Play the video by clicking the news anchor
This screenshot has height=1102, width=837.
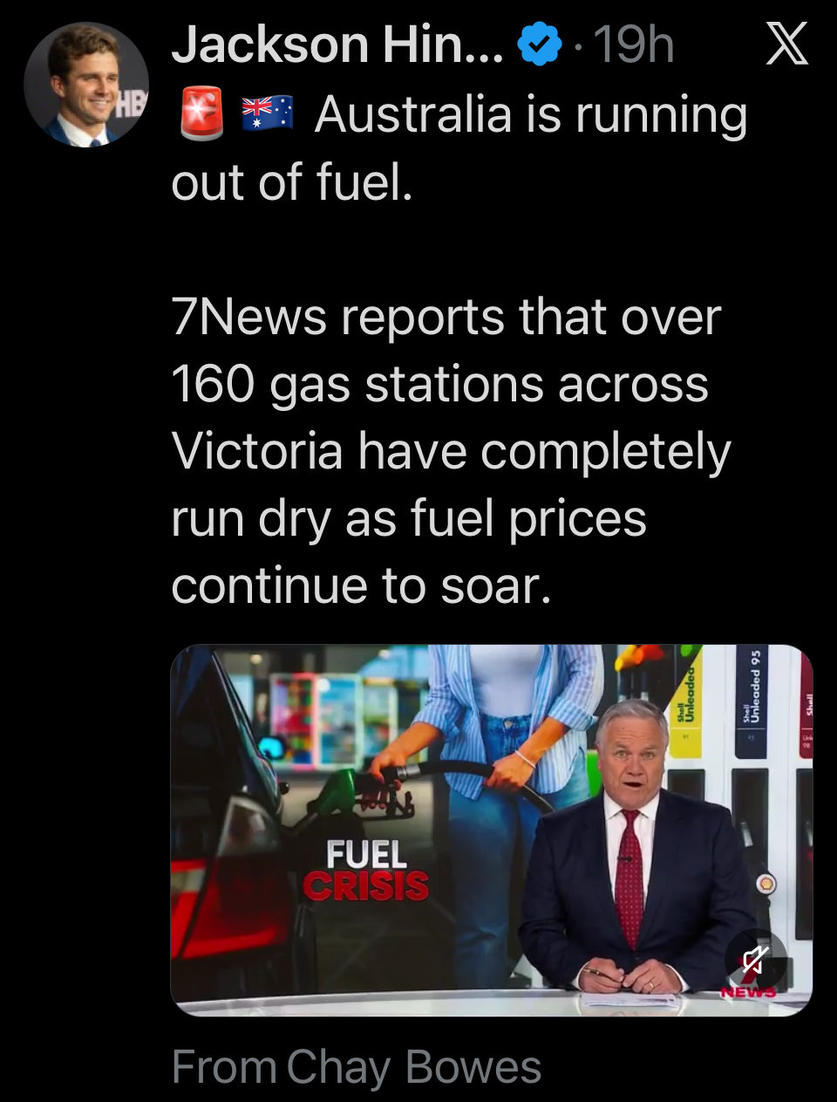636,855
